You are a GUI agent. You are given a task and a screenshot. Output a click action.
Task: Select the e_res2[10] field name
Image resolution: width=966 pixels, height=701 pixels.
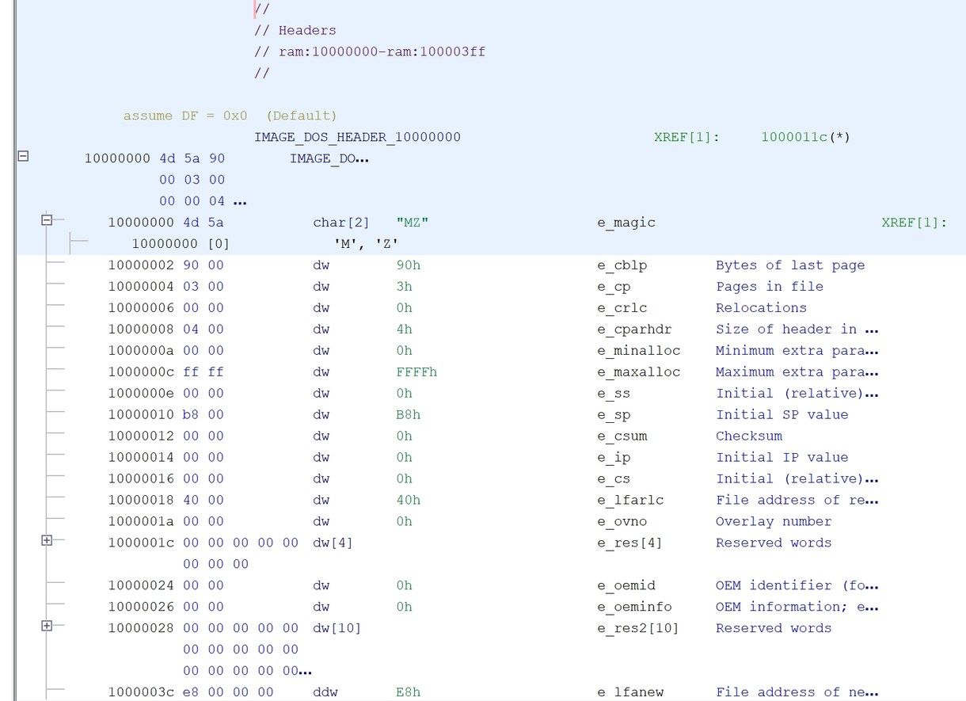point(638,629)
